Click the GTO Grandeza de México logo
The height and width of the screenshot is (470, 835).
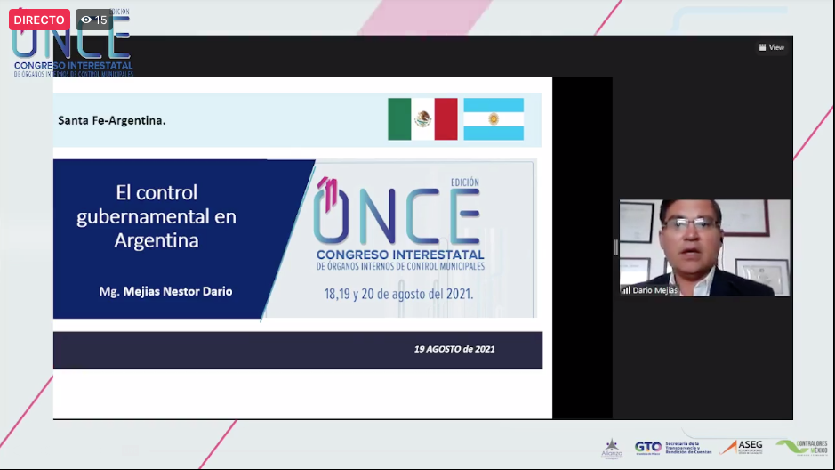click(647, 448)
